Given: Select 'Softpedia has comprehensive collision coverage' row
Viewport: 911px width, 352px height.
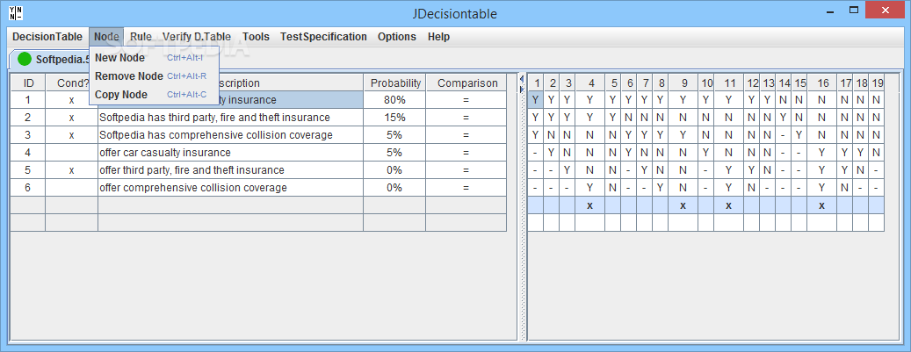Looking at the screenshot, I should 231,135.
